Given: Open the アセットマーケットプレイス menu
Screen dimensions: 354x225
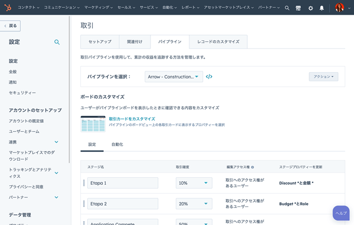Looking at the screenshot, I should pos(229,8).
